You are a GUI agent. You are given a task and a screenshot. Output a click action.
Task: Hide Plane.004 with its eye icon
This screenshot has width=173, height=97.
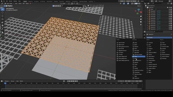pyautogui.click(x=169, y=15)
